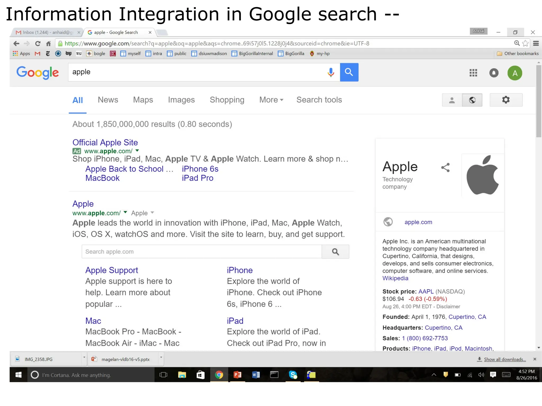542x406 pixels.
Task: Reload the page with refresh icon
Action: [x=38, y=43]
